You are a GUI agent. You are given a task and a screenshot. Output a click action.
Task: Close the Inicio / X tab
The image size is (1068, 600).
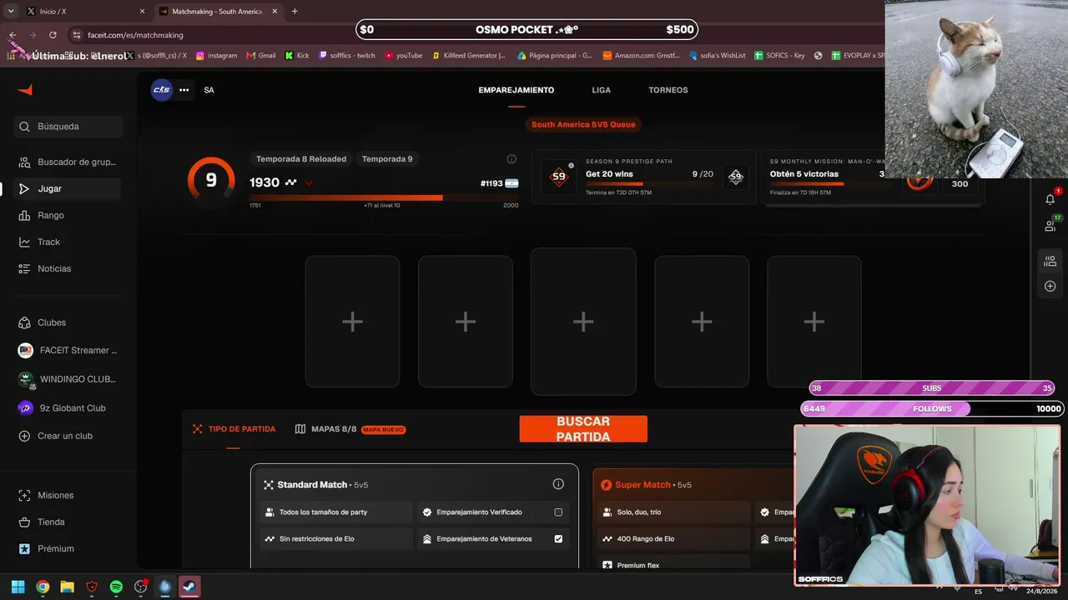[142, 12]
